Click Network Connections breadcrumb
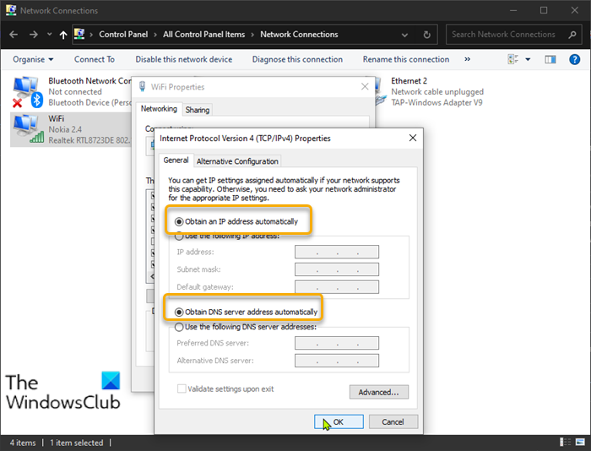This screenshot has height=451, width=591. (299, 35)
